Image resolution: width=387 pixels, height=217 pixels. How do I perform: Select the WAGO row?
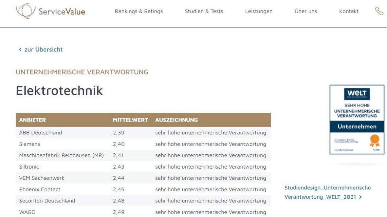(x=143, y=212)
